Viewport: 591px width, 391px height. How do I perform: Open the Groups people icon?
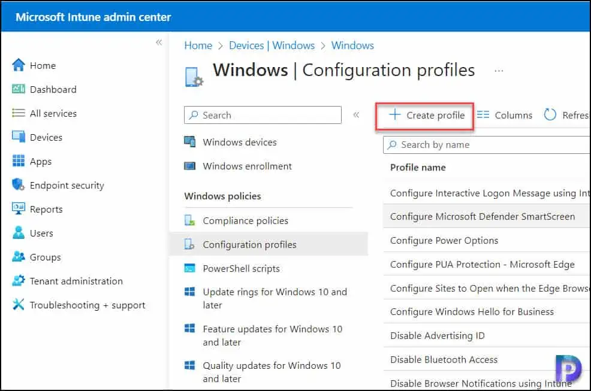click(18, 257)
